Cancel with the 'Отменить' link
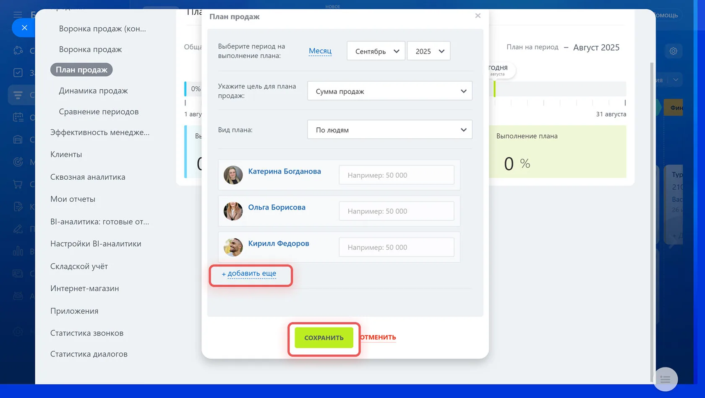This screenshot has width=705, height=398. coord(378,337)
